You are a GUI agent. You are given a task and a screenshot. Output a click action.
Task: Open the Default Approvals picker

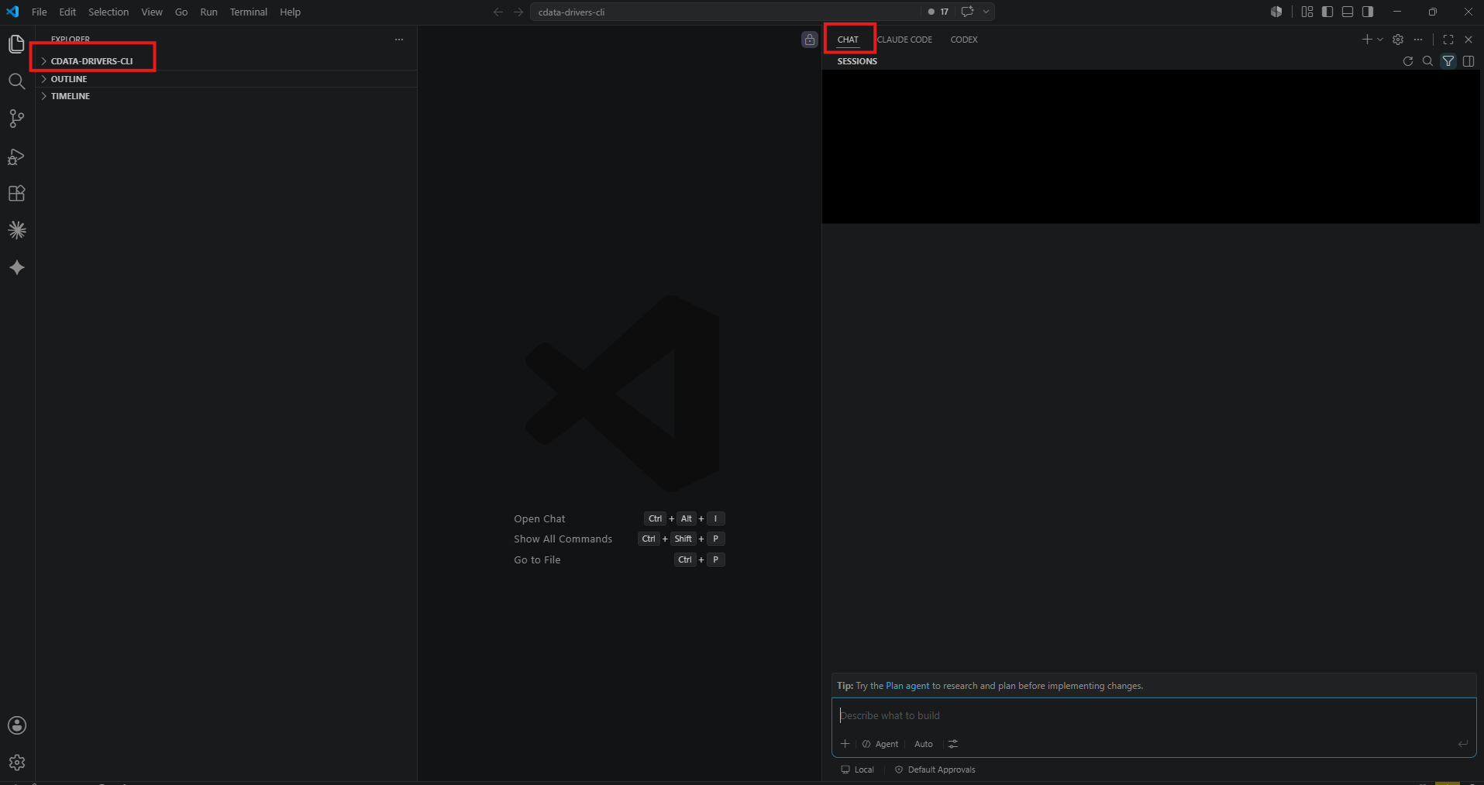[x=935, y=770]
